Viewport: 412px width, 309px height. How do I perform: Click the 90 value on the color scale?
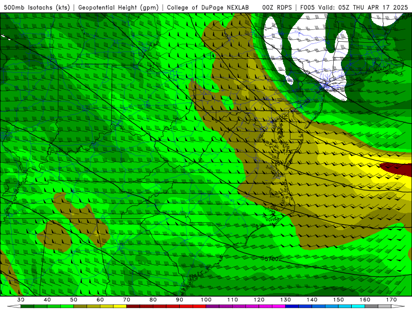click(179, 300)
